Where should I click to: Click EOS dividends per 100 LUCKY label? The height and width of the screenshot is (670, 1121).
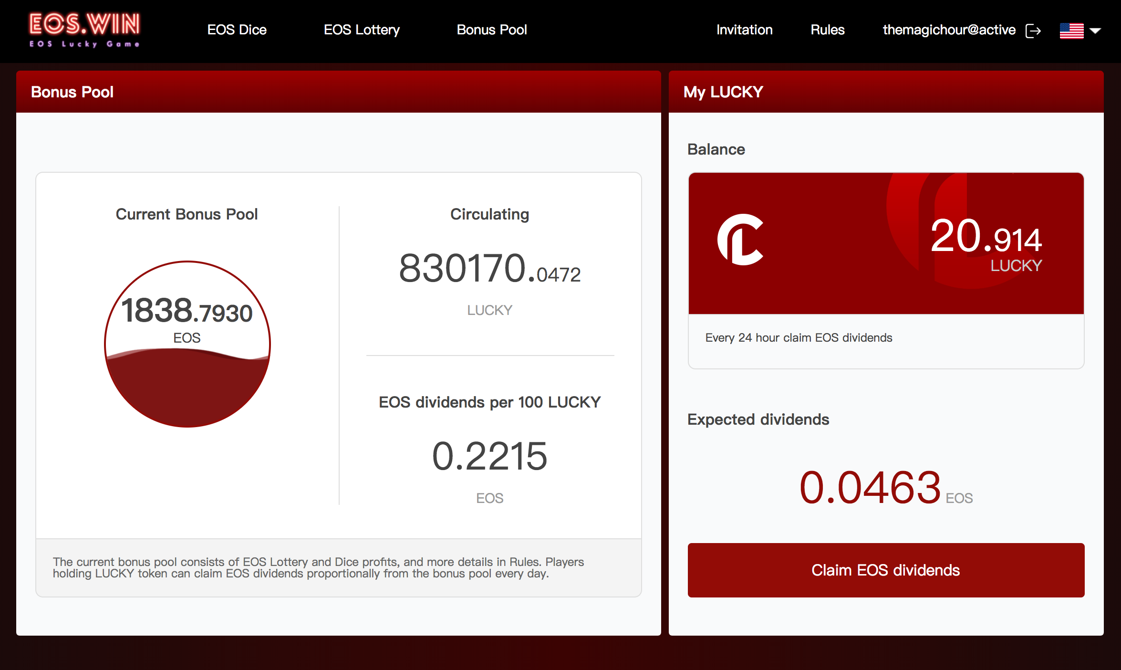pos(490,402)
